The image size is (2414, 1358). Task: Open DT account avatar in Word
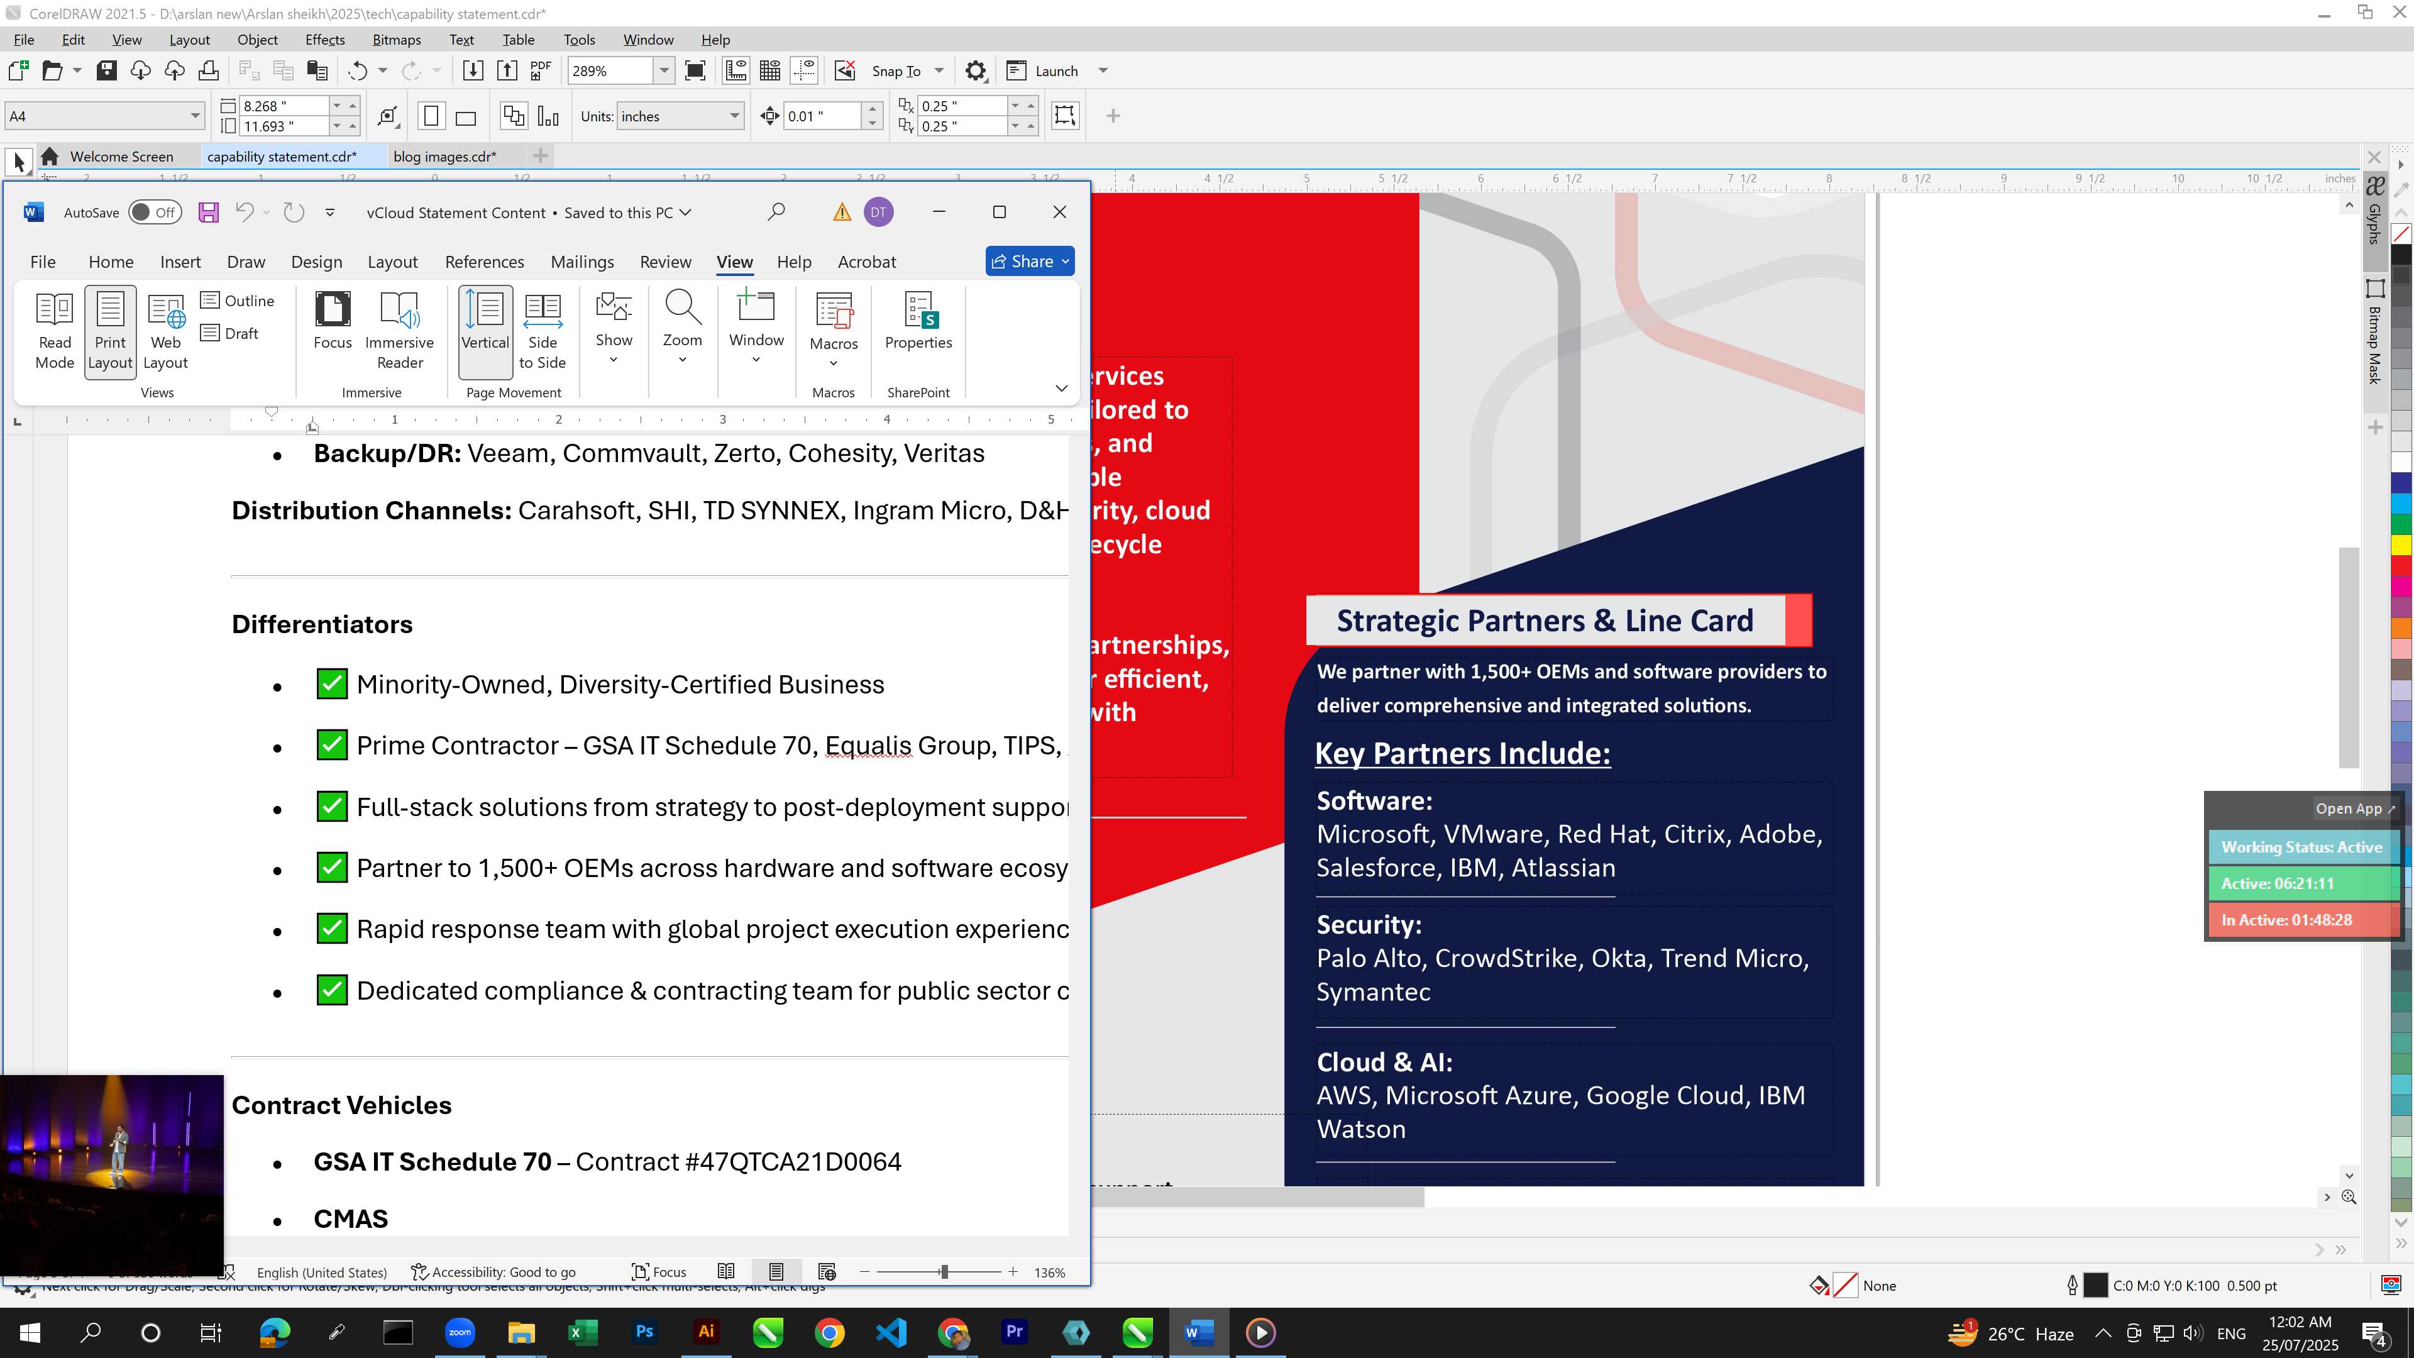click(878, 213)
